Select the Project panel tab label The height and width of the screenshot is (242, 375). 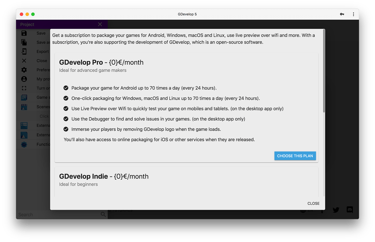pyautogui.click(x=27, y=24)
